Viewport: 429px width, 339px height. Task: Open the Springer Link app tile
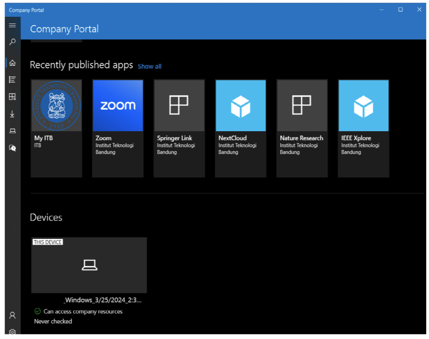(x=179, y=128)
